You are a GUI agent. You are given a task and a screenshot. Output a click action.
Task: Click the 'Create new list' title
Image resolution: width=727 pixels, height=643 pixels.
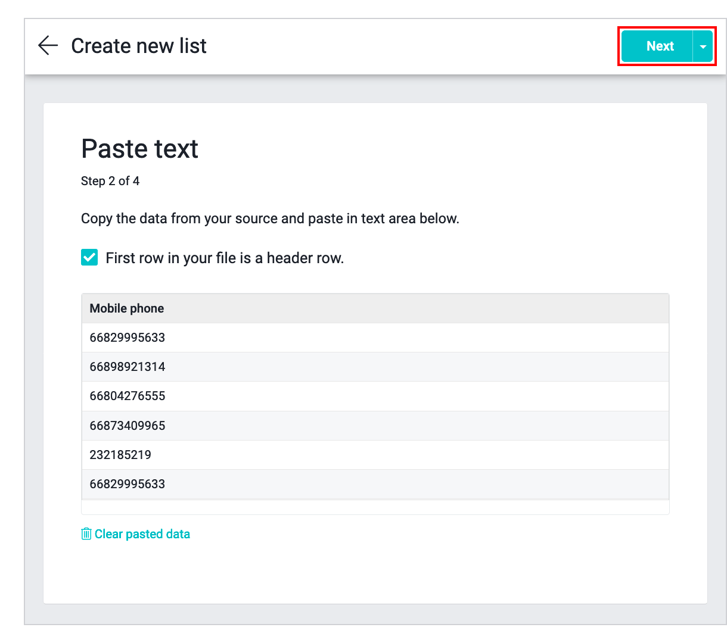pos(139,46)
